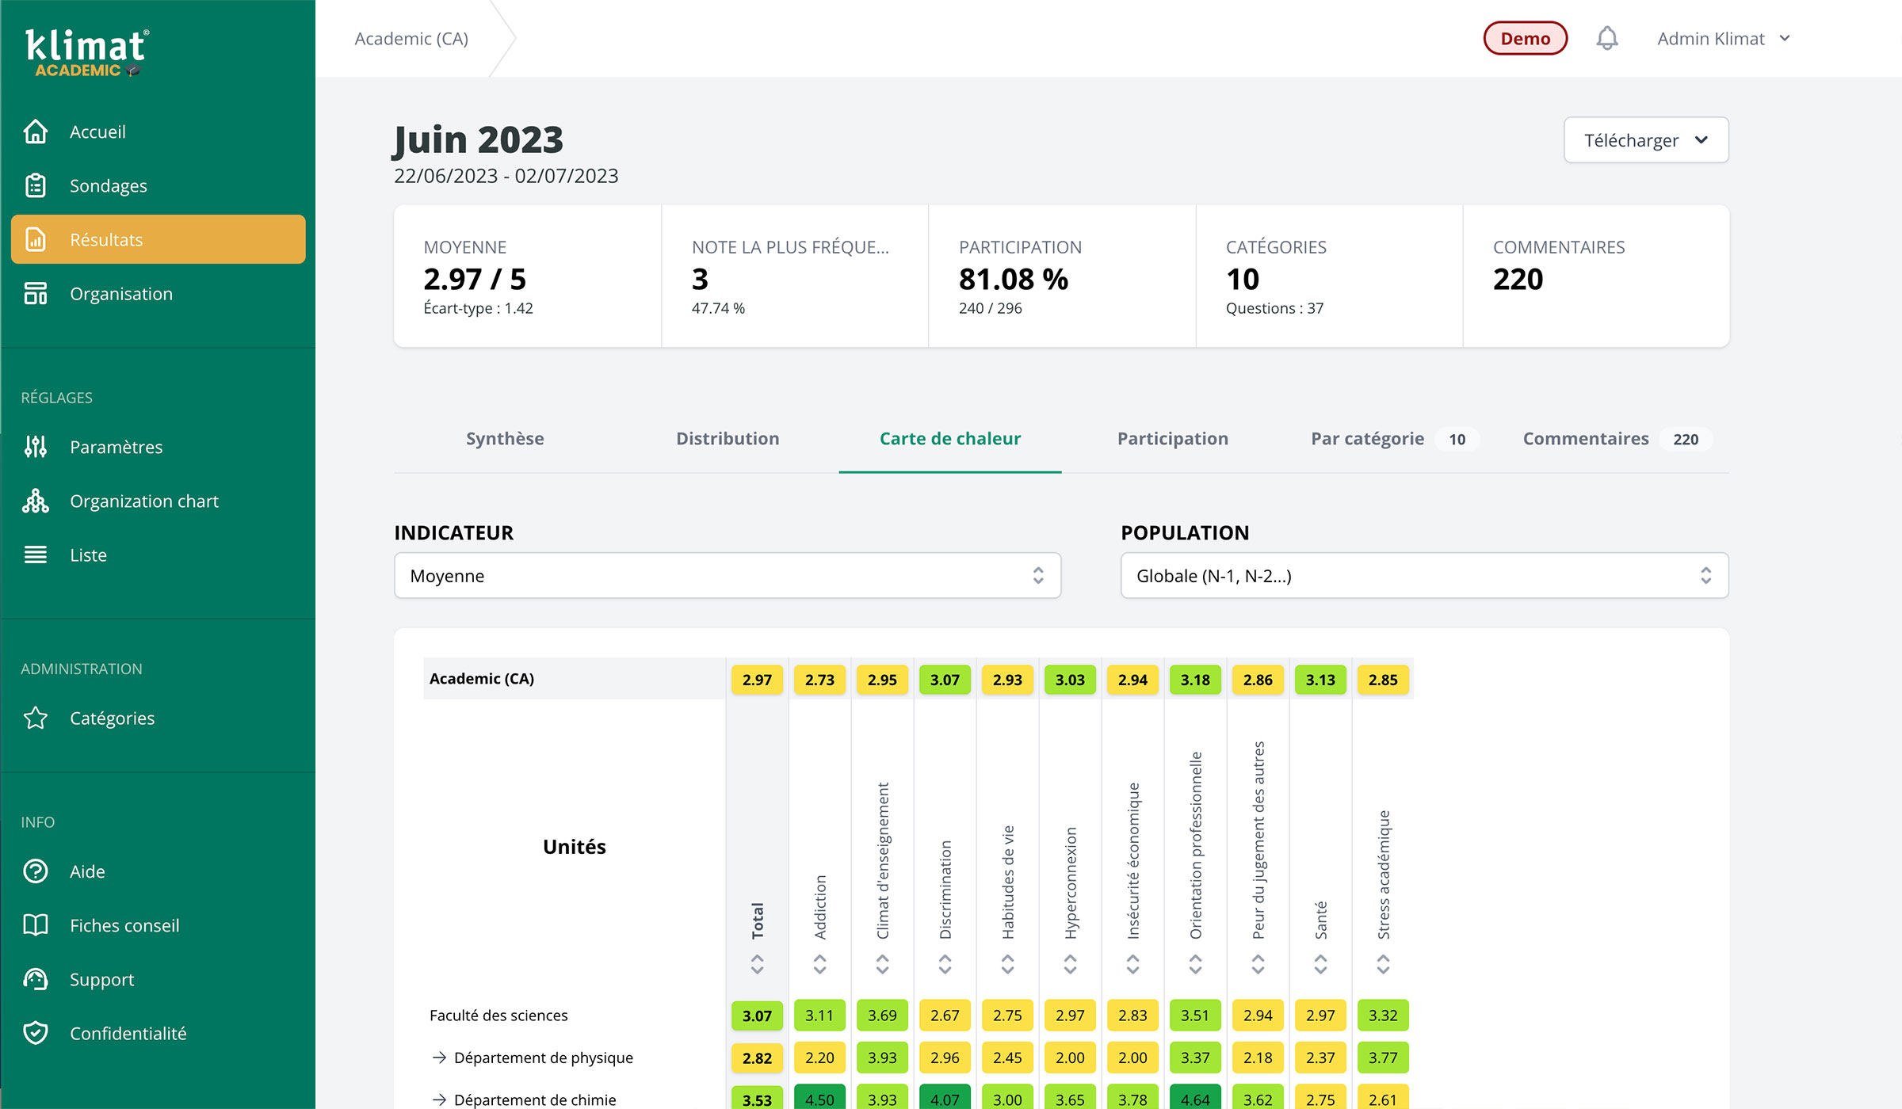The height and width of the screenshot is (1109, 1902).
Task: Switch to the Synthèse tab
Action: coord(505,439)
